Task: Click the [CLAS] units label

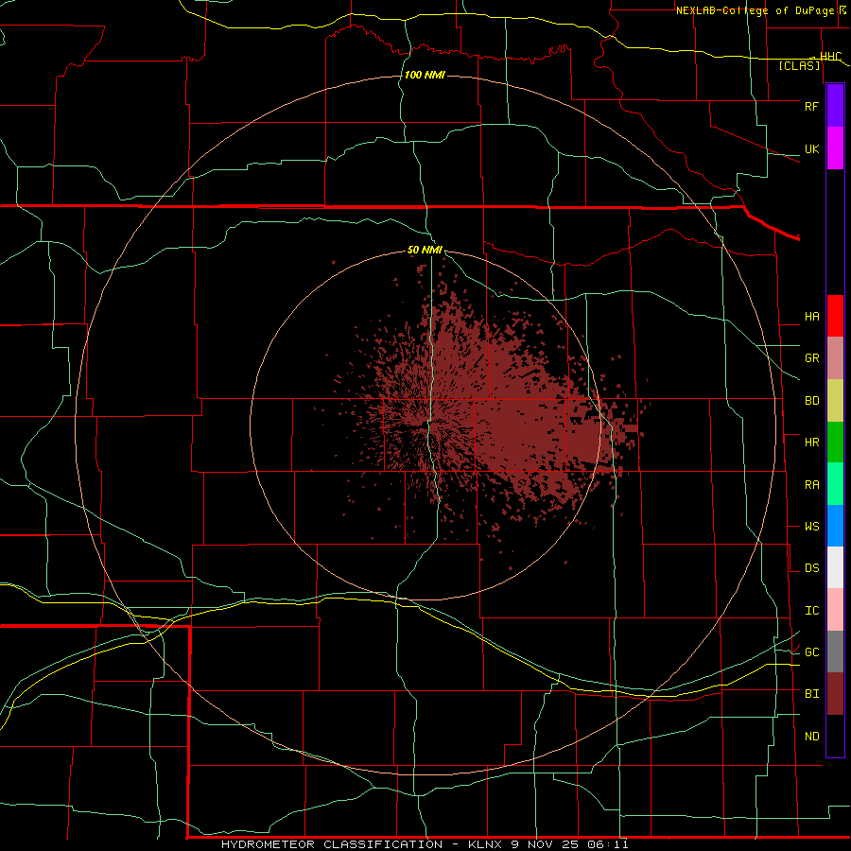Action: pyautogui.click(x=799, y=65)
